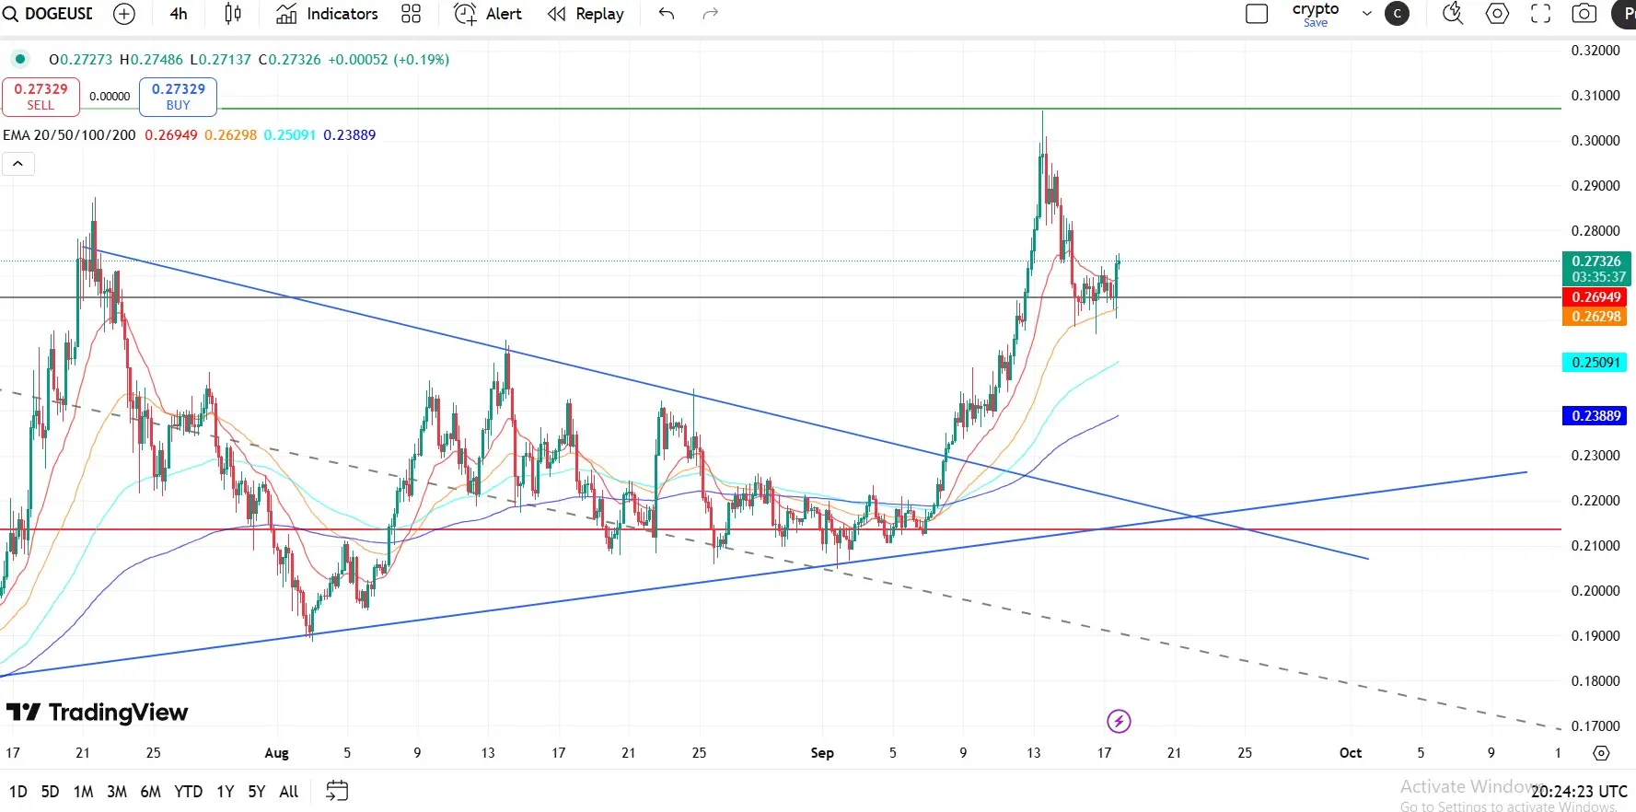Click the 0.30000 price axis label
1636x812 pixels.
[x=1595, y=141]
